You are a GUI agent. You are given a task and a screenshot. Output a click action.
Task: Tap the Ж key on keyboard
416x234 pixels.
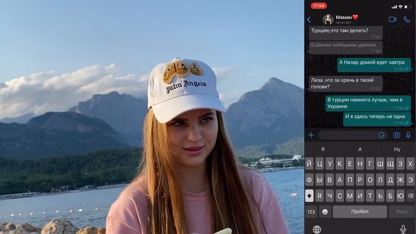[x=400, y=180]
